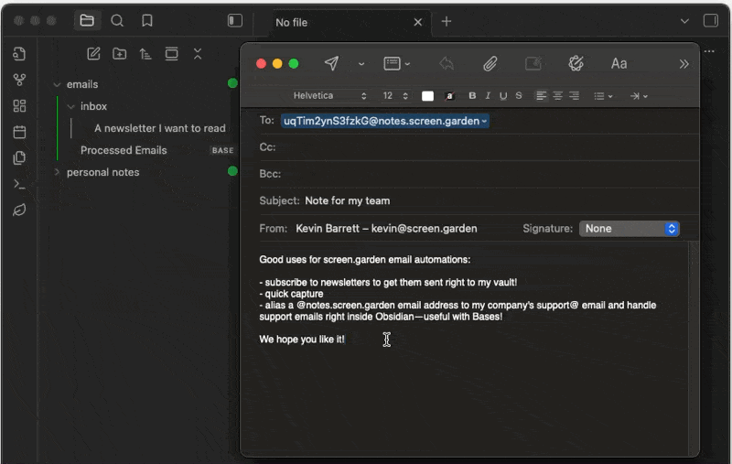Align text right
The height and width of the screenshot is (464, 732).
point(575,96)
